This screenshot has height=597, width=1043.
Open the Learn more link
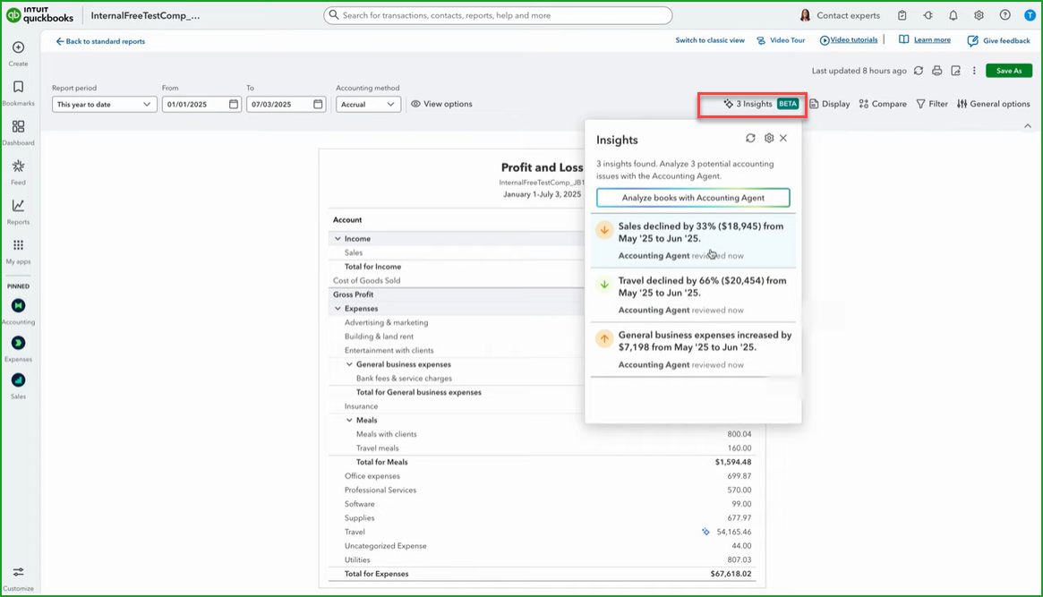coord(925,40)
